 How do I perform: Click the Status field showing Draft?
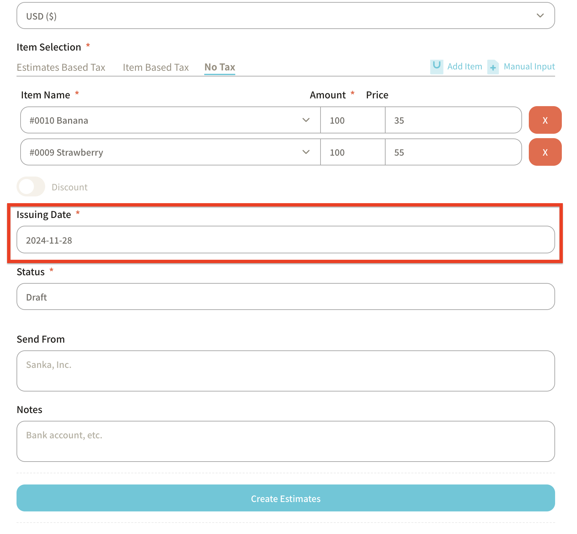pyautogui.click(x=285, y=297)
